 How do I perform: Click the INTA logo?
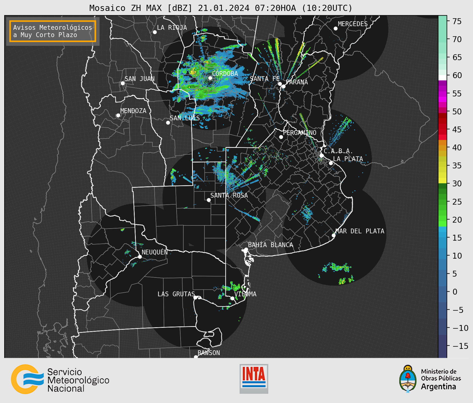click(254, 379)
